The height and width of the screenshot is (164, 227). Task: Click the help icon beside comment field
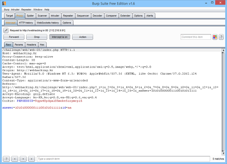(x=221, y=37)
